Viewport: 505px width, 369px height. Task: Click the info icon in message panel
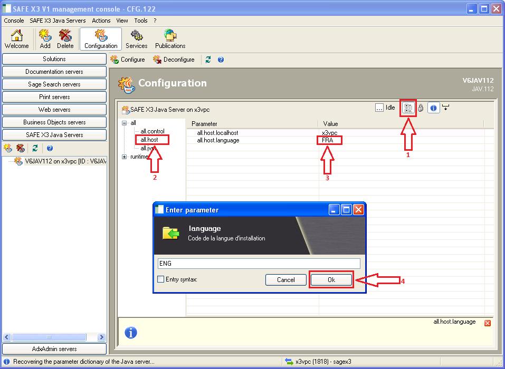point(131,332)
